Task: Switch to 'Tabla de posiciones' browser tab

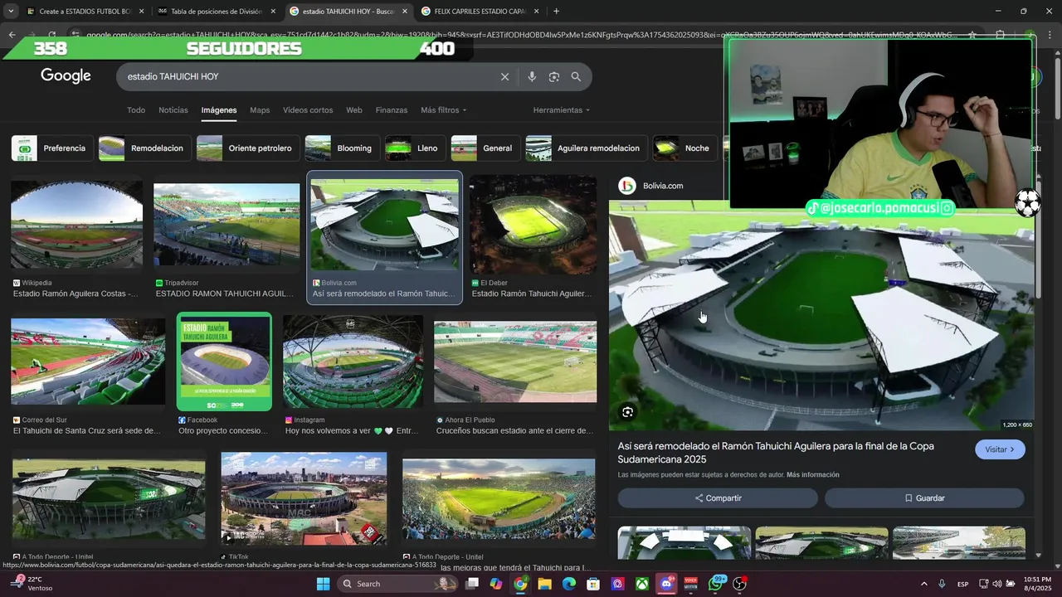Action: (x=217, y=12)
